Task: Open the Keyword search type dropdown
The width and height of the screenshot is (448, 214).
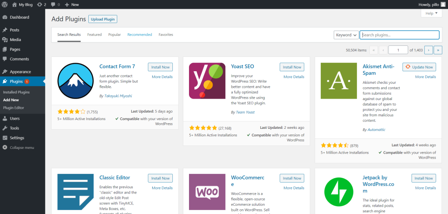Action: (346, 35)
